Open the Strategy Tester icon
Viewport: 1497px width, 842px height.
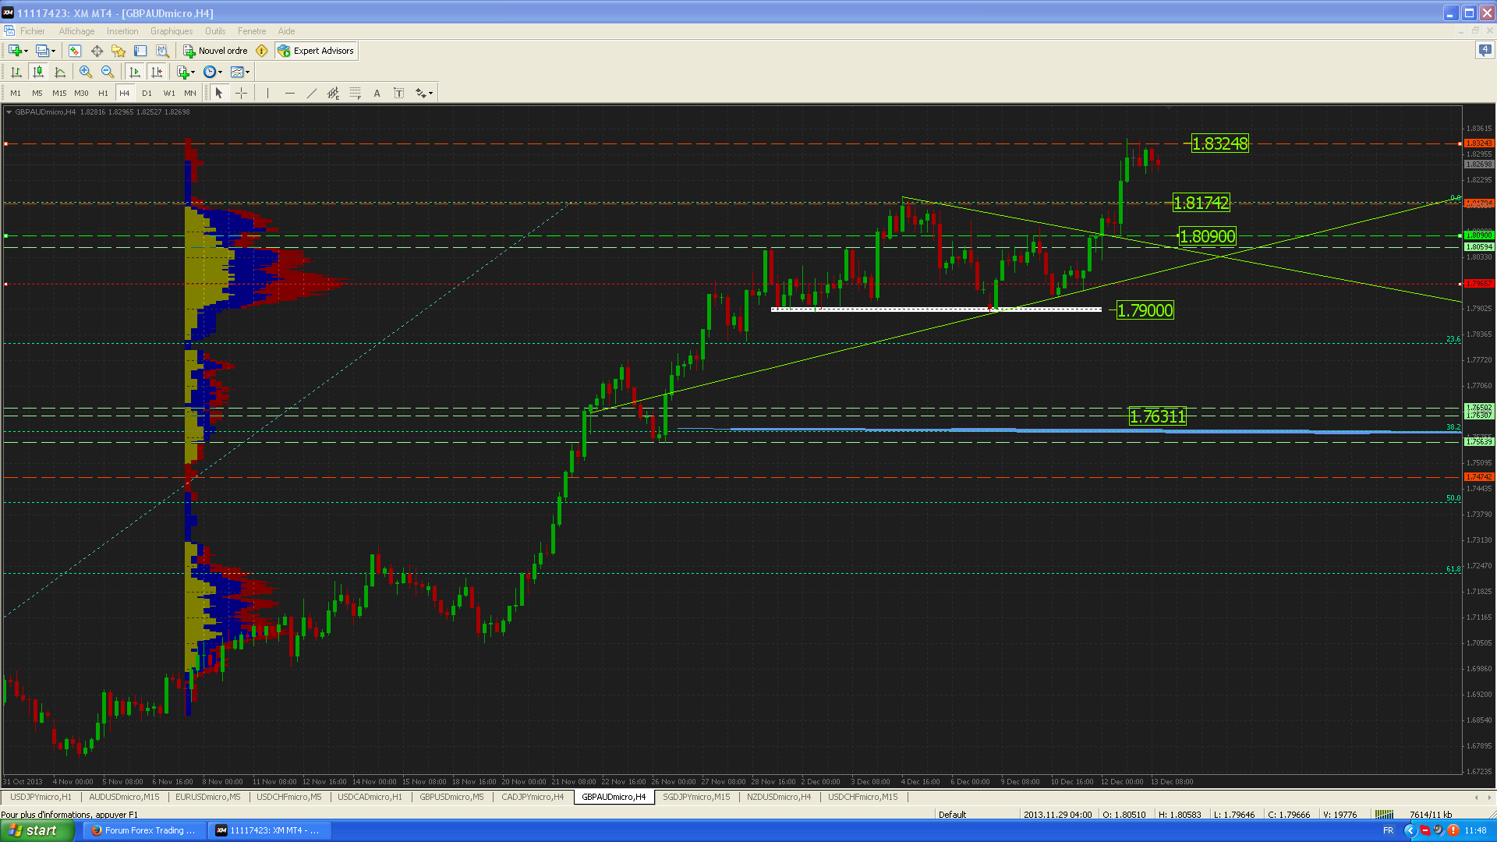[x=162, y=51]
